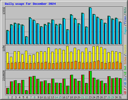Image resolution: width=128 pixels, height=100 pixels.
Task: Click the 'Hits' legend label
Action: (125, 10)
